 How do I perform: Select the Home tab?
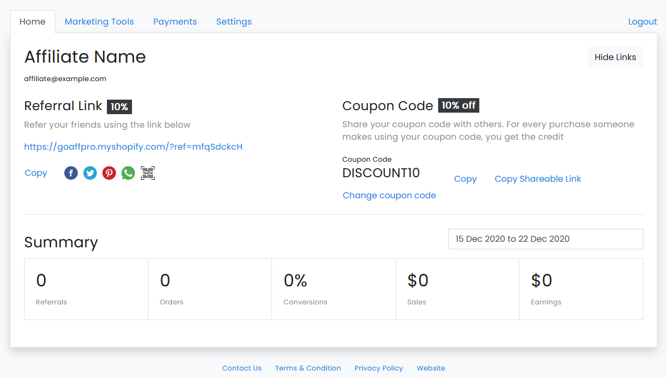point(32,22)
